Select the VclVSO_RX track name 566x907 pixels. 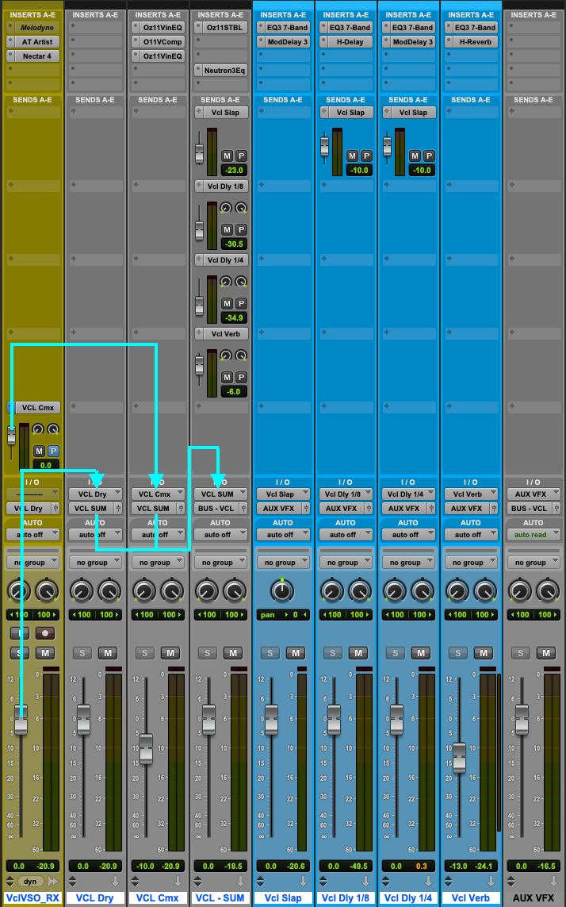[x=33, y=898]
